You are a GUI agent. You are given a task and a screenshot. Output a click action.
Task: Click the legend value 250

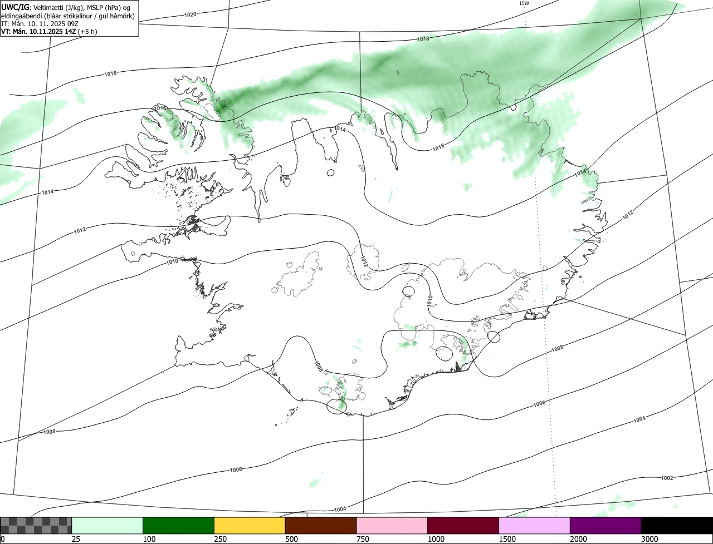[x=221, y=539]
